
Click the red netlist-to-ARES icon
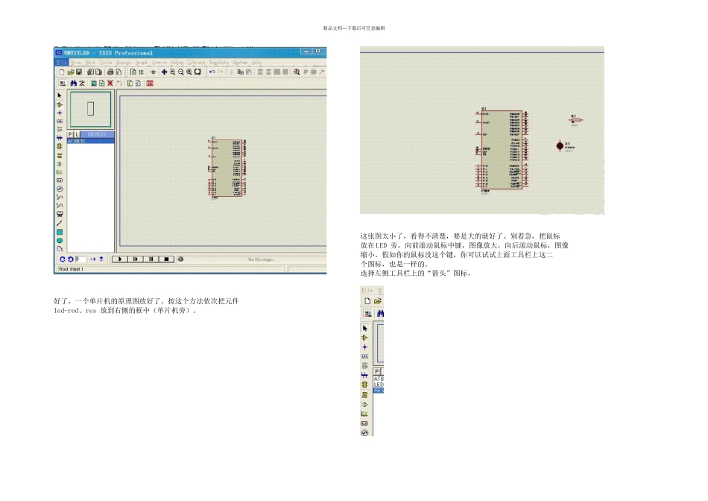point(150,83)
